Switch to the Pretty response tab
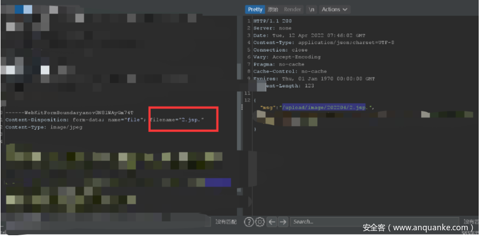Viewport: 482px width, 238px height. pyautogui.click(x=255, y=9)
